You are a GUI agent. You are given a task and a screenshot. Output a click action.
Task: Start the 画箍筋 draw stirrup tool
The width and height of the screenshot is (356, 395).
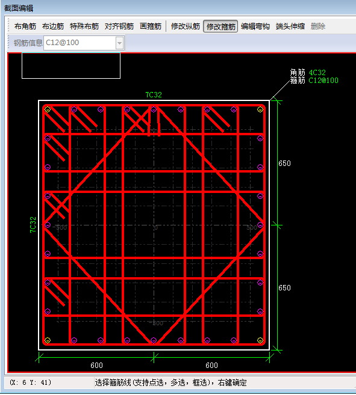(151, 26)
